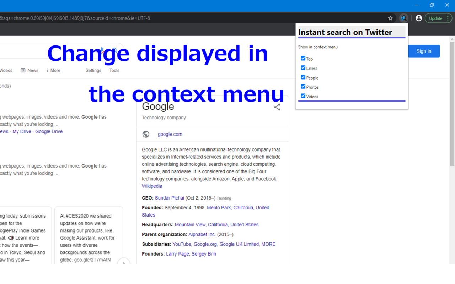
Task: Click the address bar URL text
Action: point(75,18)
